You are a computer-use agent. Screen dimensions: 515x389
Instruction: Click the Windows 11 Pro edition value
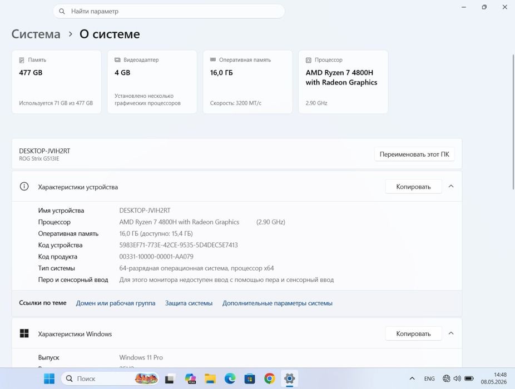tap(141, 357)
